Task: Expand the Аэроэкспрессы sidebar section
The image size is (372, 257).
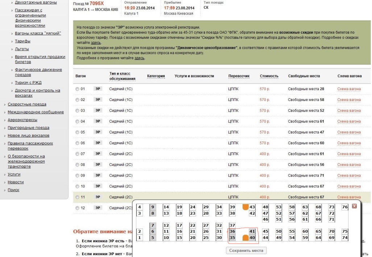Action: pos(22,120)
